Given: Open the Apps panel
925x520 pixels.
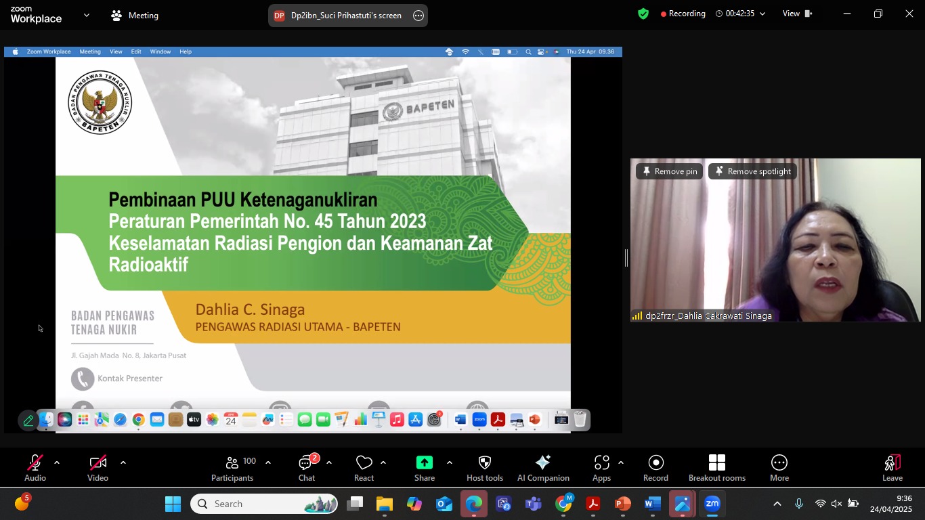Looking at the screenshot, I should click(602, 468).
